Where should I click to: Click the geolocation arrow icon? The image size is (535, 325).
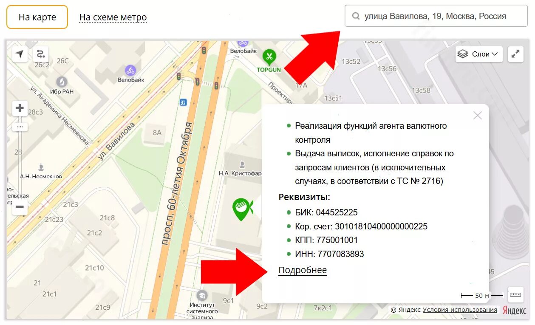pyautogui.click(x=20, y=54)
